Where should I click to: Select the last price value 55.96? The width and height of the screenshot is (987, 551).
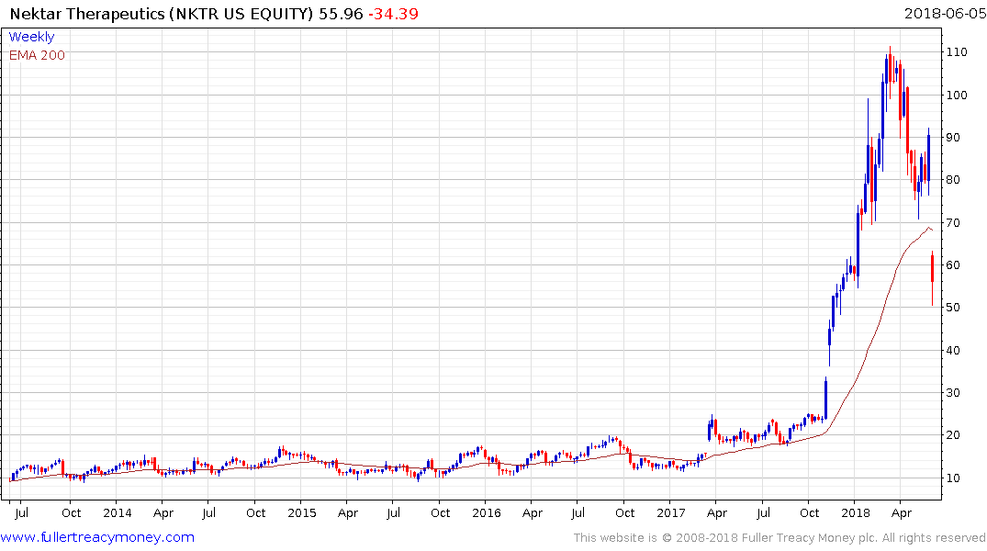click(341, 14)
